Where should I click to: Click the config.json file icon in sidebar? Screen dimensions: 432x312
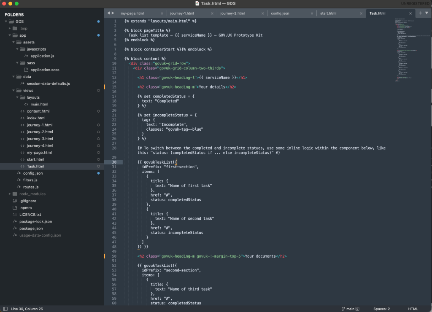pyautogui.click(x=19, y=173)
